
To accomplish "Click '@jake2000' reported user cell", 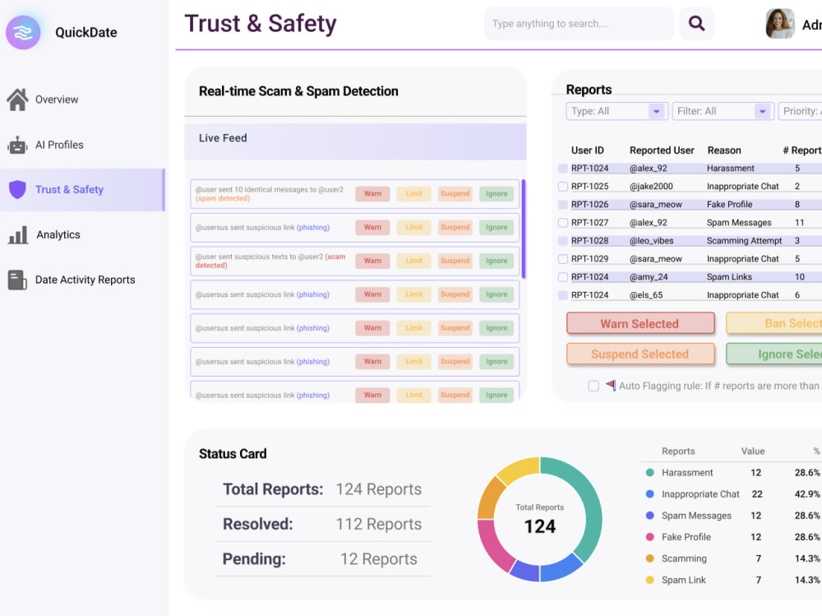I will click(651, 186).
